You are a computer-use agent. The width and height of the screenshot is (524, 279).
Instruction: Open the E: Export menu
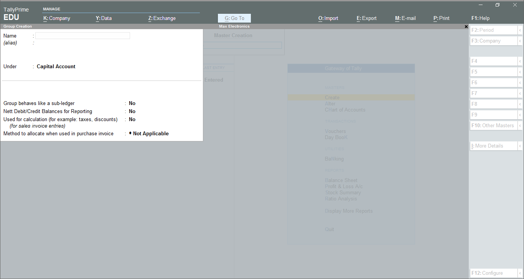367,18
